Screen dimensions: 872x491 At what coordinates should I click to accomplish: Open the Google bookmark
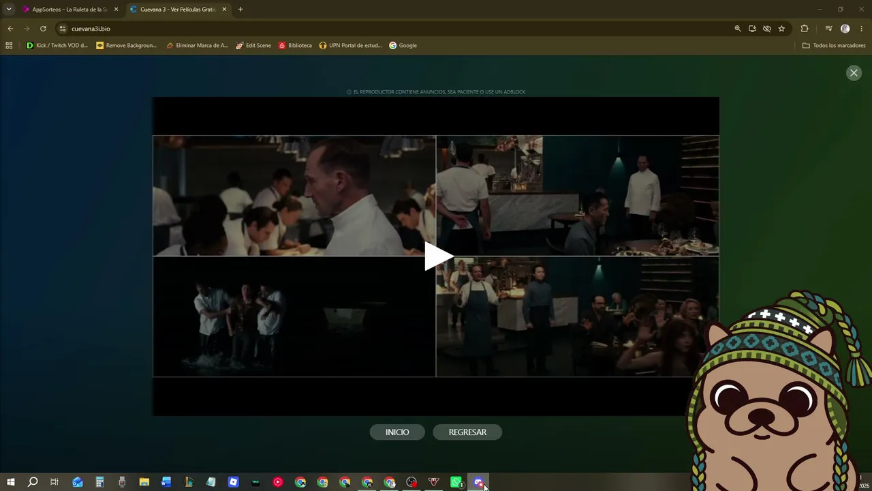click(x=403, y=46)
